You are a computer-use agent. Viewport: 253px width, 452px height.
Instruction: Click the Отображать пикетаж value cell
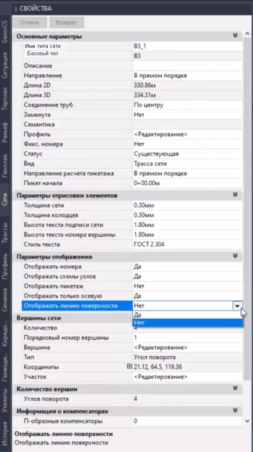click(187, 286)
